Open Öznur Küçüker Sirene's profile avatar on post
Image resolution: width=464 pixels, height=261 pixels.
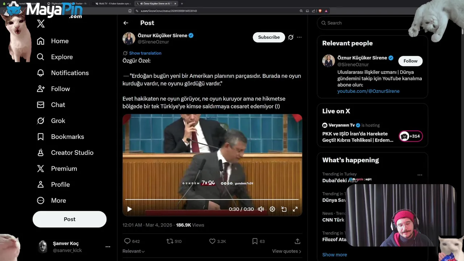click(x=129, y=38)
